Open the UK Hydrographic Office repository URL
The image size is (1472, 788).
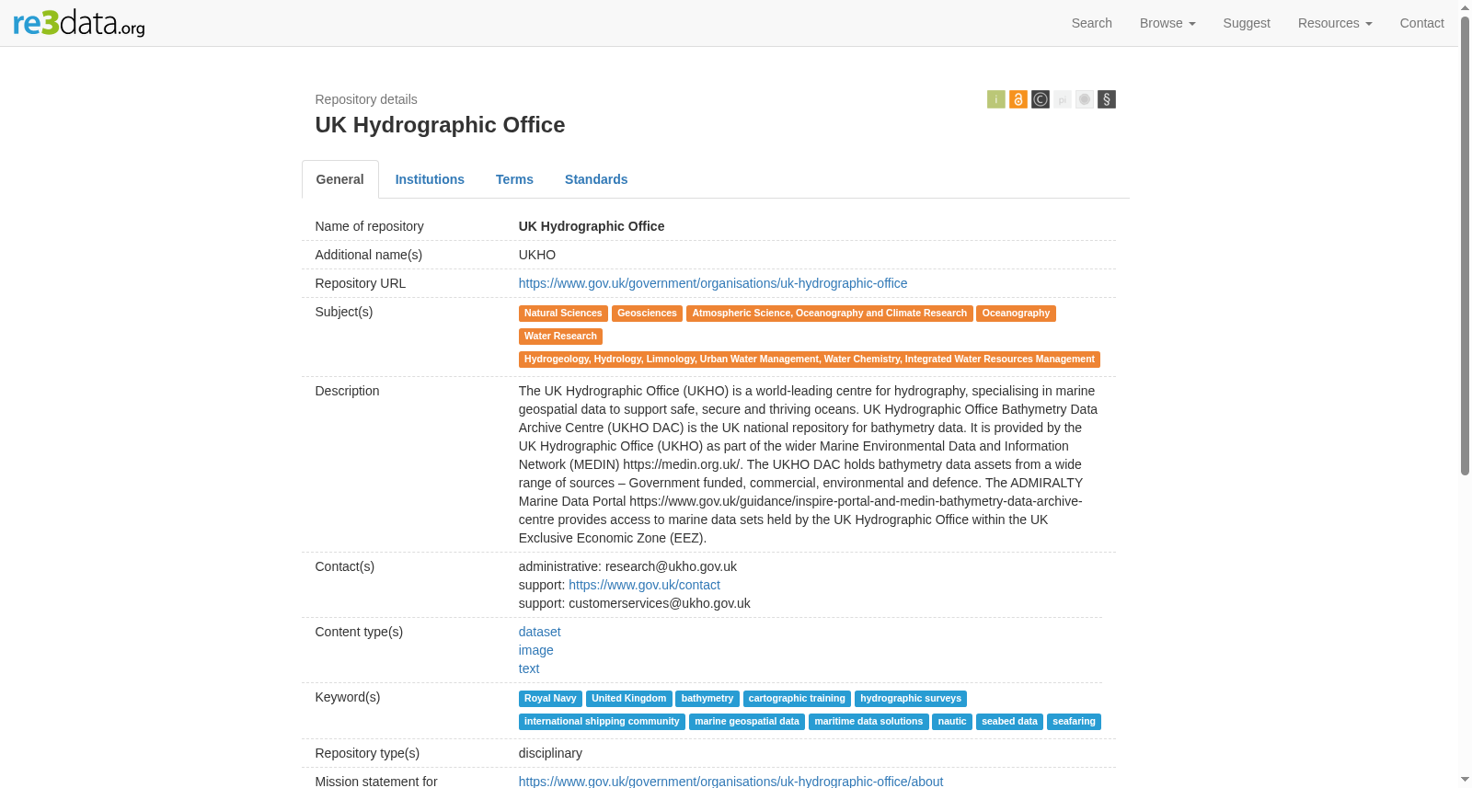(713, 283)
